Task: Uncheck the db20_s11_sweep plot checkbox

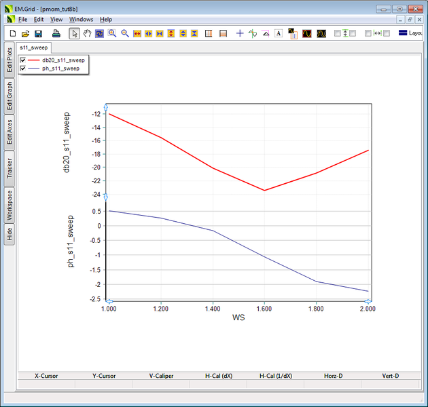Action: pos(23,60)
